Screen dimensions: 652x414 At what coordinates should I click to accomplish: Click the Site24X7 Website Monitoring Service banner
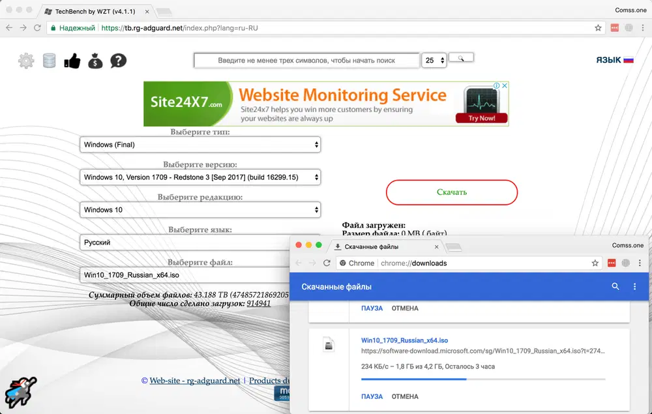326,104
